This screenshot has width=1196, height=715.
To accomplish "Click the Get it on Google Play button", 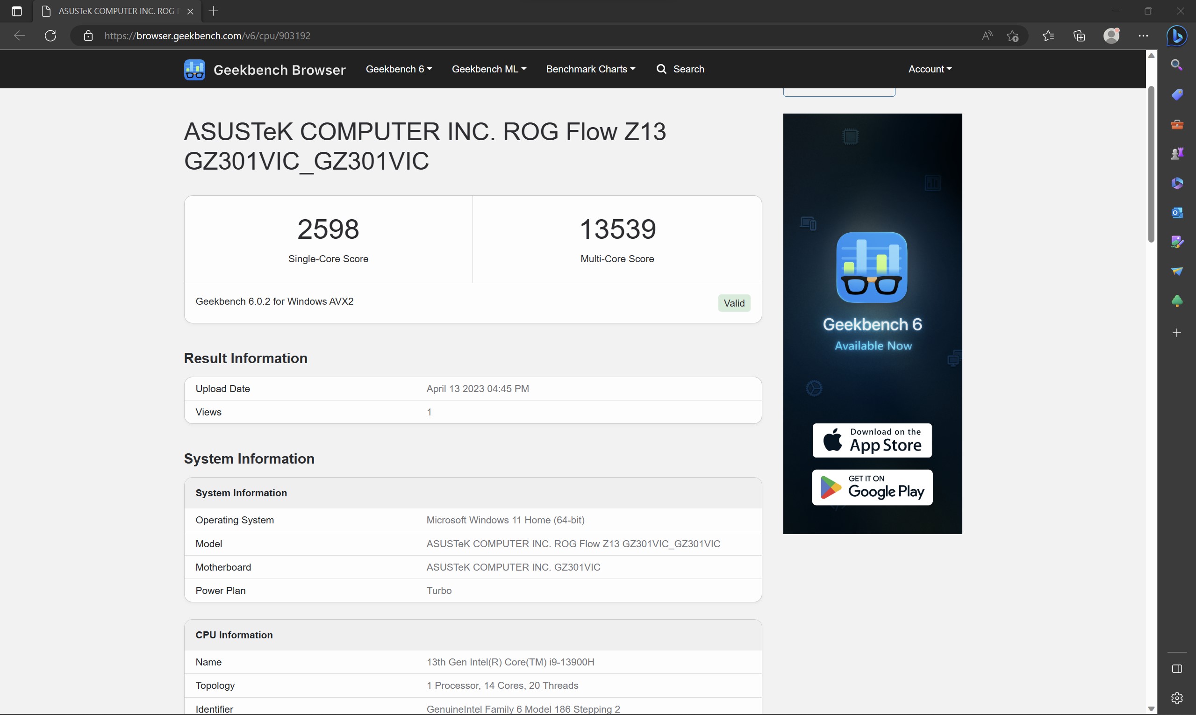I will tap(872, 487).
